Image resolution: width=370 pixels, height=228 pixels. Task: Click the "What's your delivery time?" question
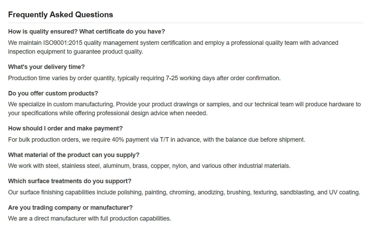pyautogui.click(x=46, y=67)
